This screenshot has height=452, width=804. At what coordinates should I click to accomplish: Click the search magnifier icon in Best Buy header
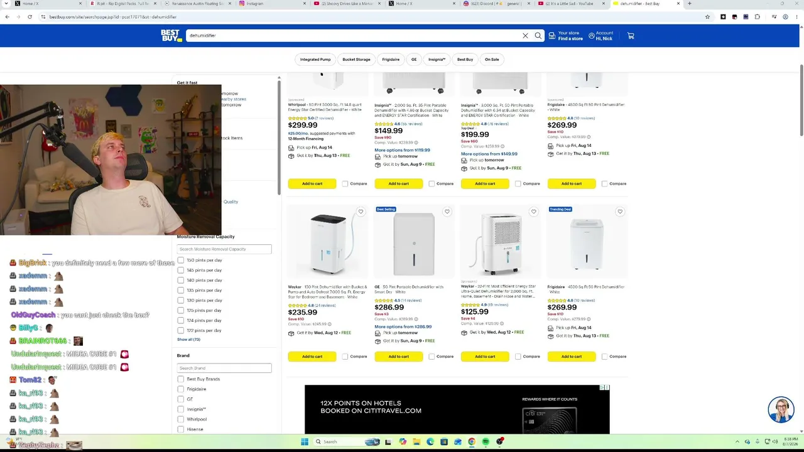point(538,36)
